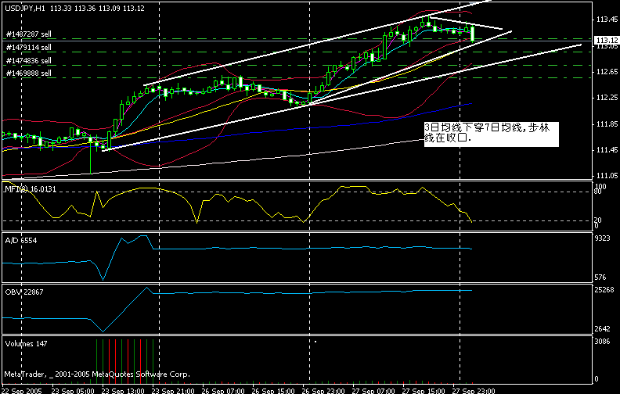Click the 9323 value on A/D scale

coord(602,238)
